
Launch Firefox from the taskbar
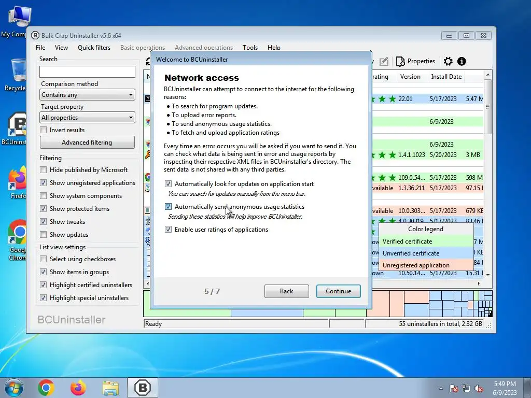point(78,388)
